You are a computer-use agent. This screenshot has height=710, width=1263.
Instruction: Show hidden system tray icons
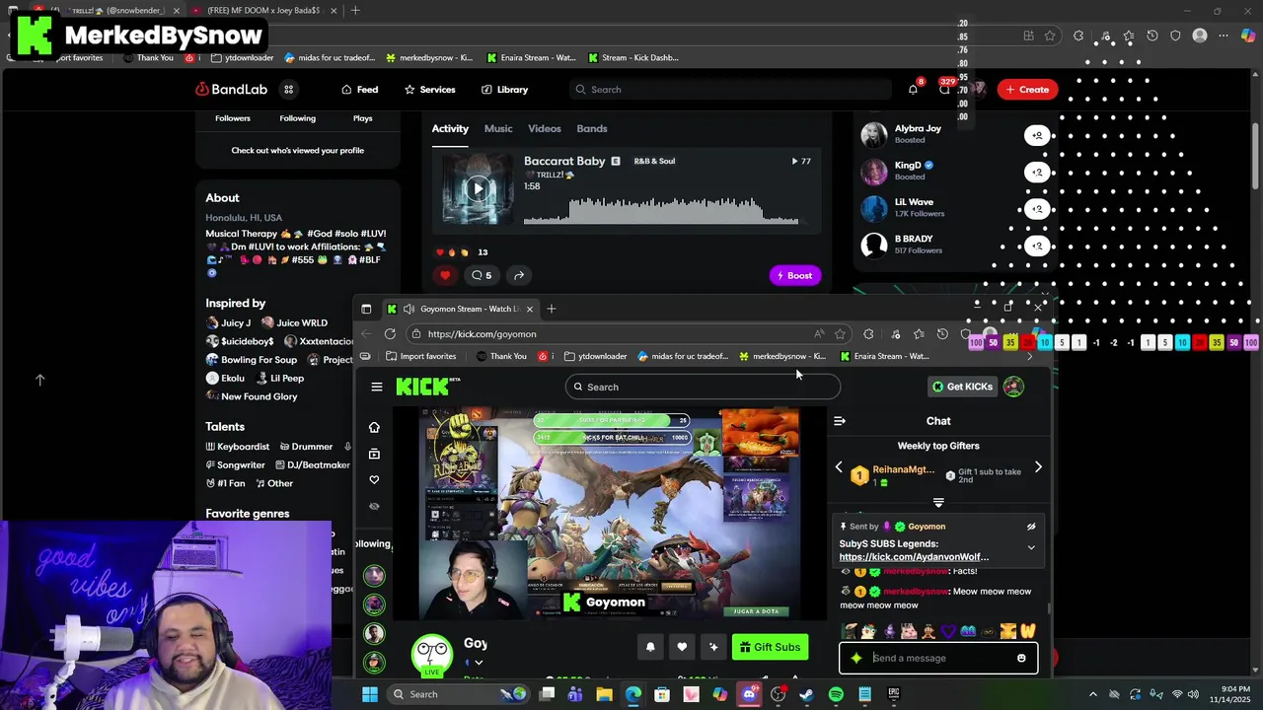[1092, 694]
